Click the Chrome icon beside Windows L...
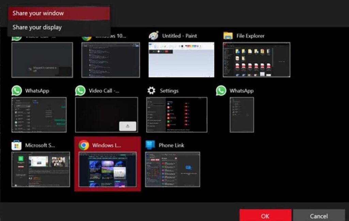The width and height of the screenshot is (349, 221). 84,146
